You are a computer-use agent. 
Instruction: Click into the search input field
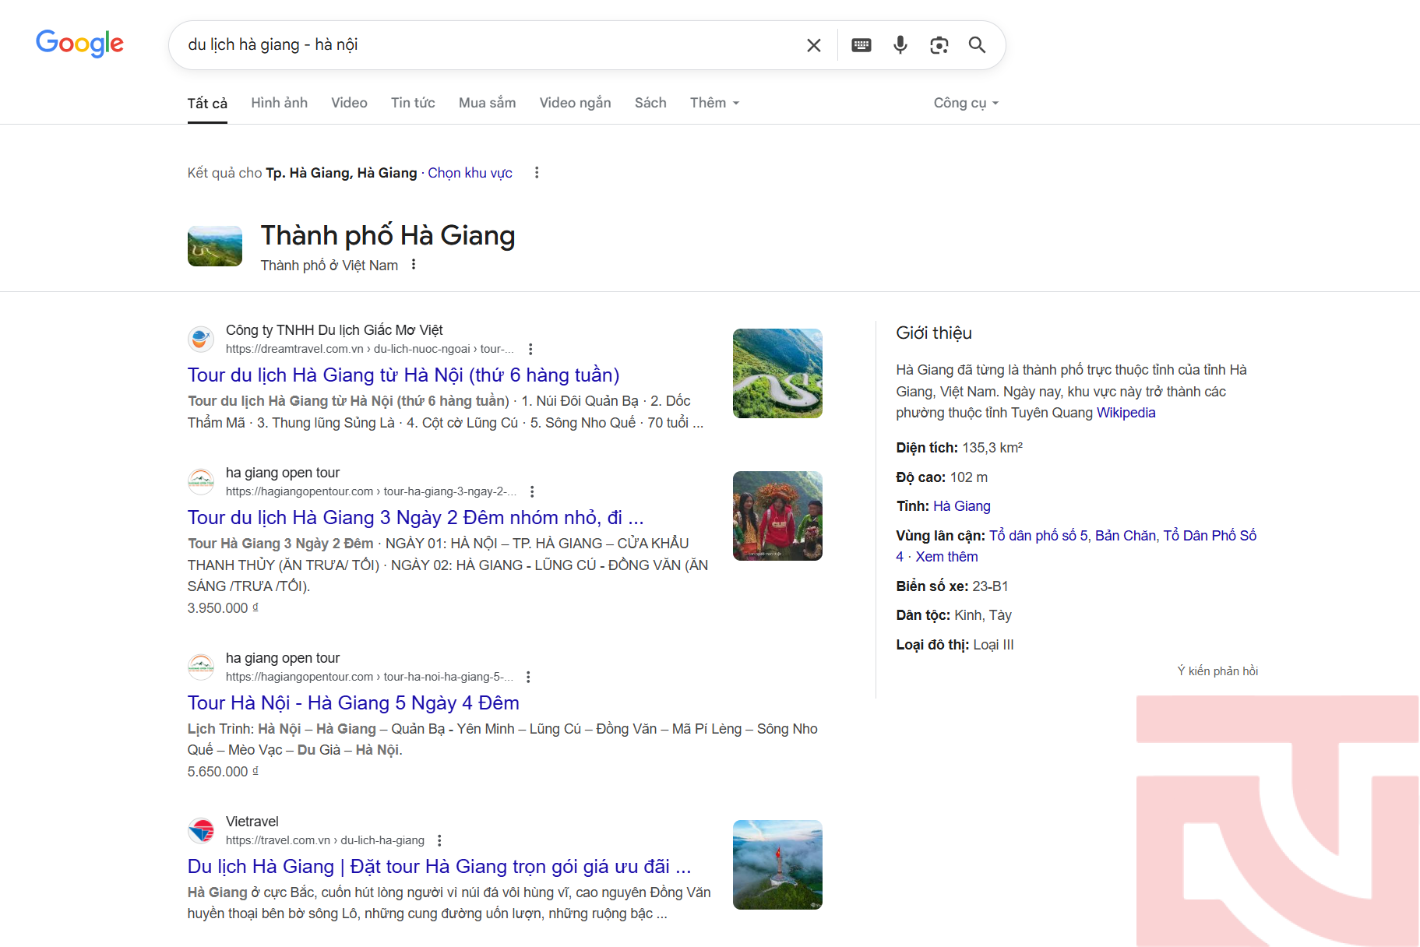(x=491, y=45)
